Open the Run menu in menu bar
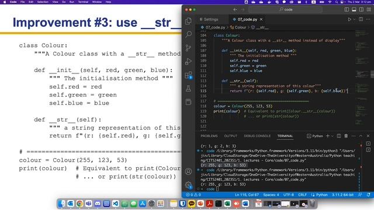The image size is (374, 210). point(71,2)
